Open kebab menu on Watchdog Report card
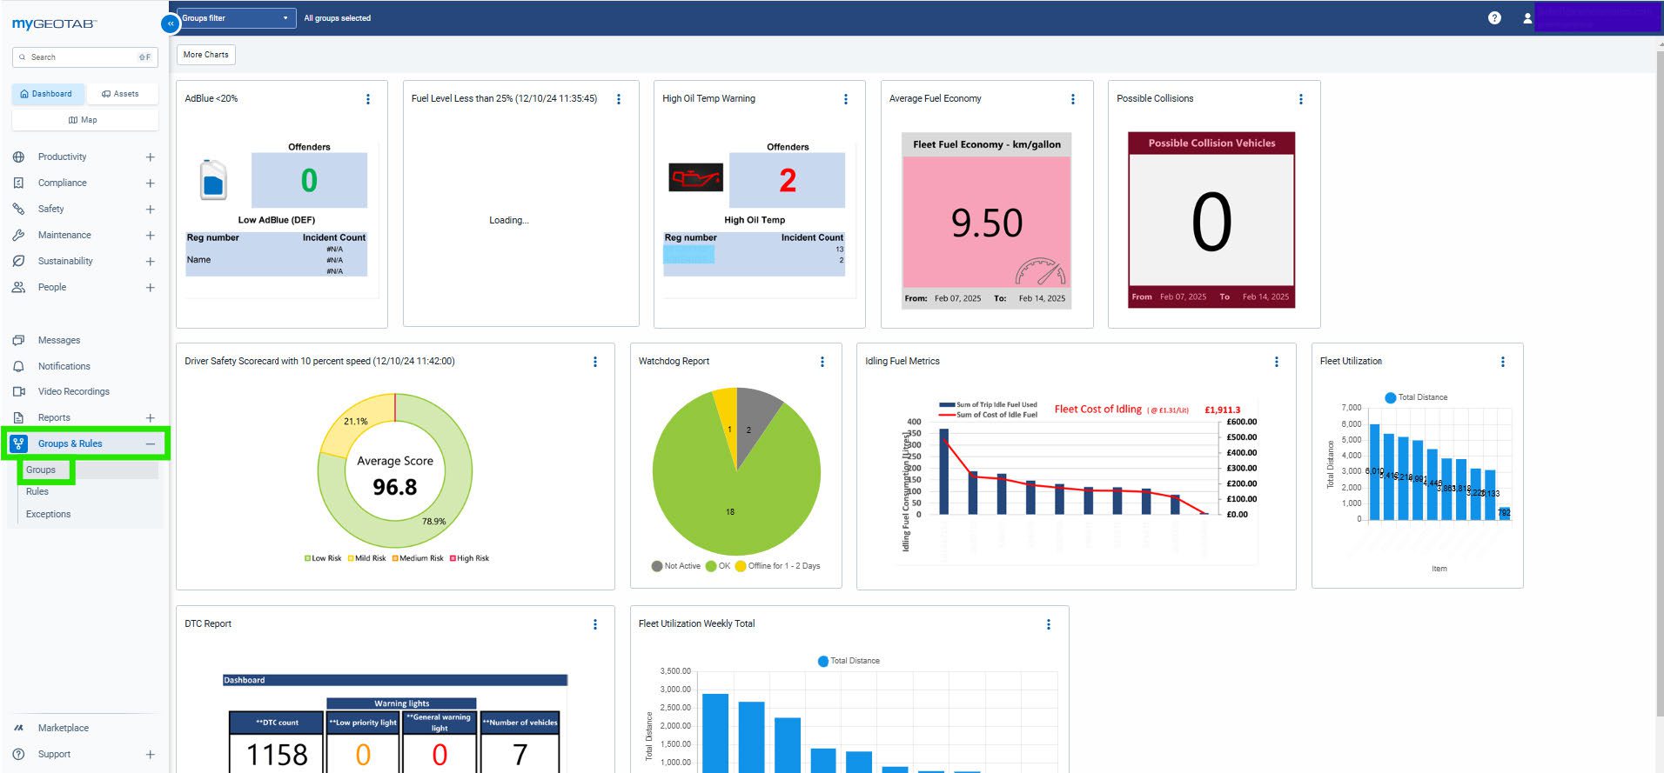Image resolution: width=1664 pixels, height=773 pixels. [x=822, y=362]
